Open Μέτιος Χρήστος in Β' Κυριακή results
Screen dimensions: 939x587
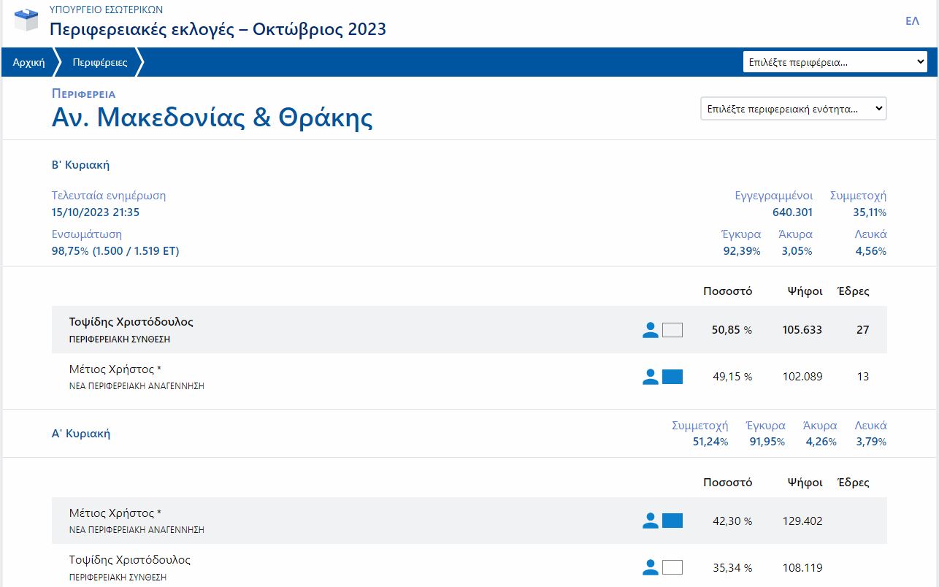click(x=115, y=369)
